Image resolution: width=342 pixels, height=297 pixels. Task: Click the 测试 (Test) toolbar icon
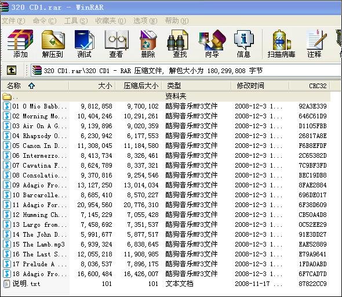pyautogui.click(x=84, y=44)
